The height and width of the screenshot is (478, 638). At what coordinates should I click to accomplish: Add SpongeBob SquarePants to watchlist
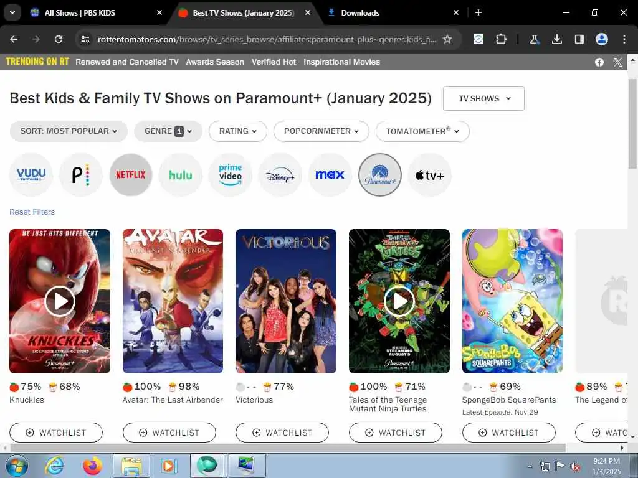pos(509,433)
